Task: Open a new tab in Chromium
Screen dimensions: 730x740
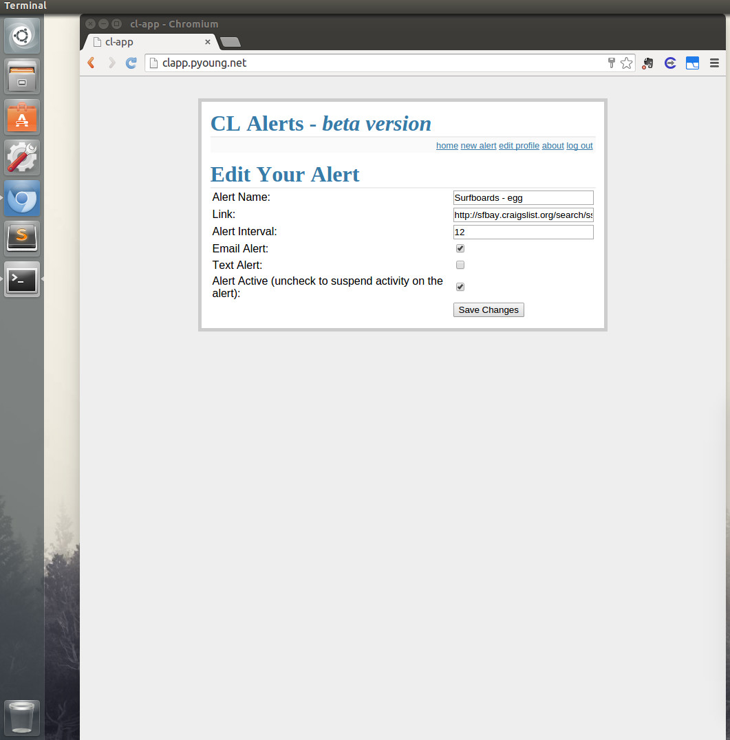Action: (230, 42)
